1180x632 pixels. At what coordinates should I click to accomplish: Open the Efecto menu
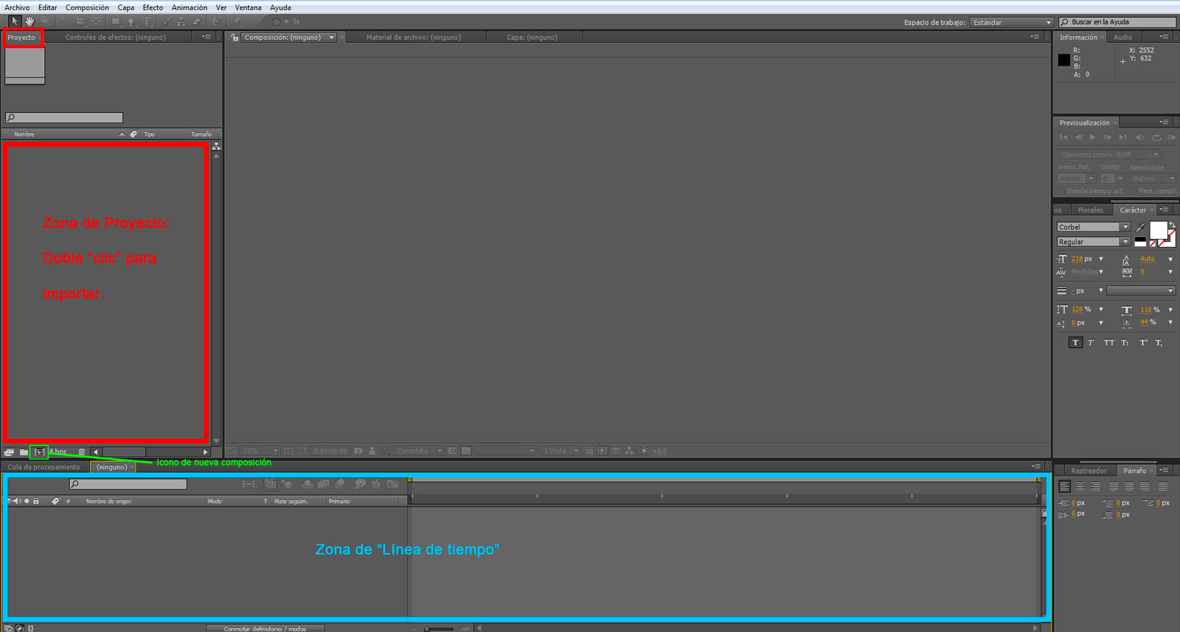click(153, 7)
